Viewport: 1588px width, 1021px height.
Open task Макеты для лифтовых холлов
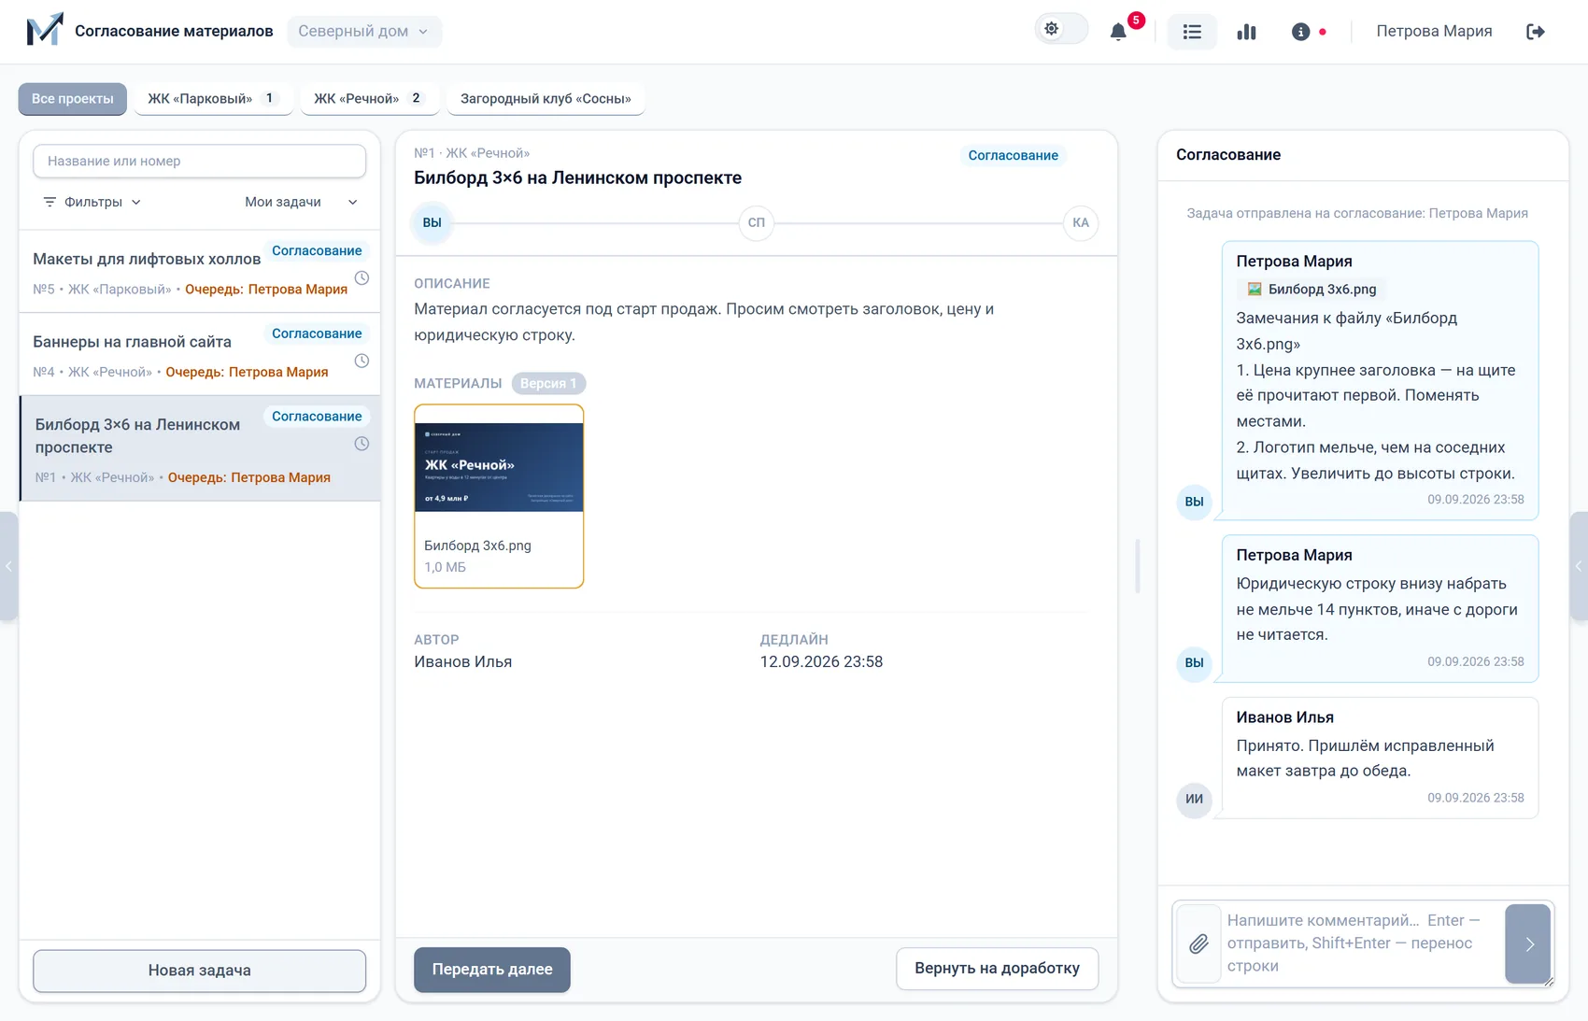coord(200,272)
